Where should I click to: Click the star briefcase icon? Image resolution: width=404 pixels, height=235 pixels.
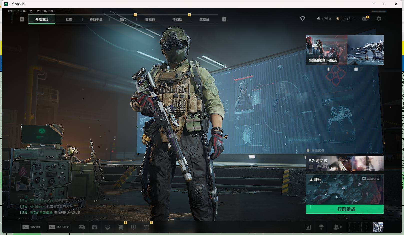pos(95,227)
